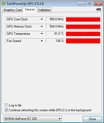Screen dimensions: 104x123
Task: Expand the GPU Memory Clock dropdown
Action: [42, 26]
